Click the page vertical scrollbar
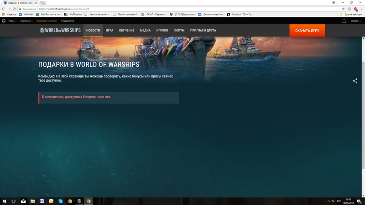365x205 pixels. [x=363, y=115]
